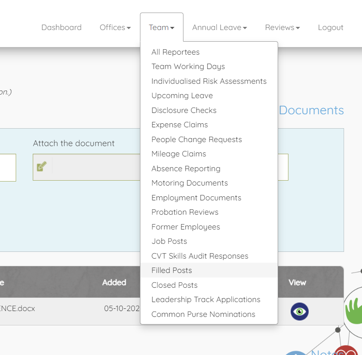
Task: Expand the Reviews dropdown menu
Action: [x=282, y=27]
